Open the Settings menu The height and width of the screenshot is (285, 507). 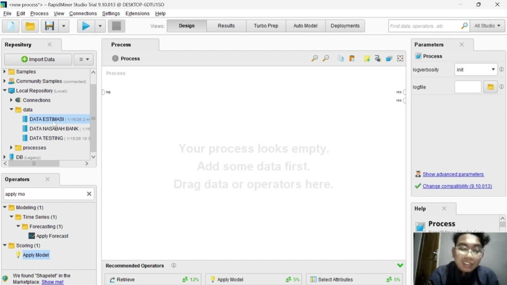(x=111, y=13)
